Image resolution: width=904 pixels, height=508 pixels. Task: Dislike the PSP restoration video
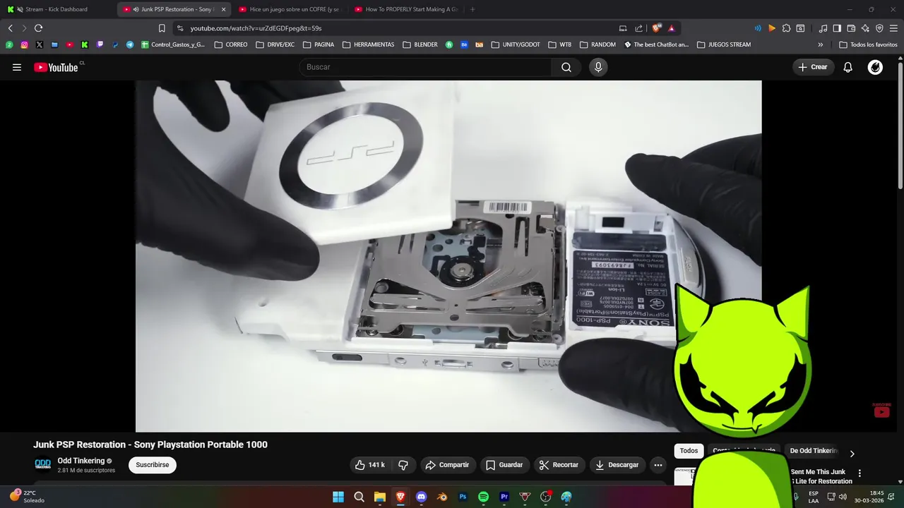pyautogui.click(x=403, y=465)
